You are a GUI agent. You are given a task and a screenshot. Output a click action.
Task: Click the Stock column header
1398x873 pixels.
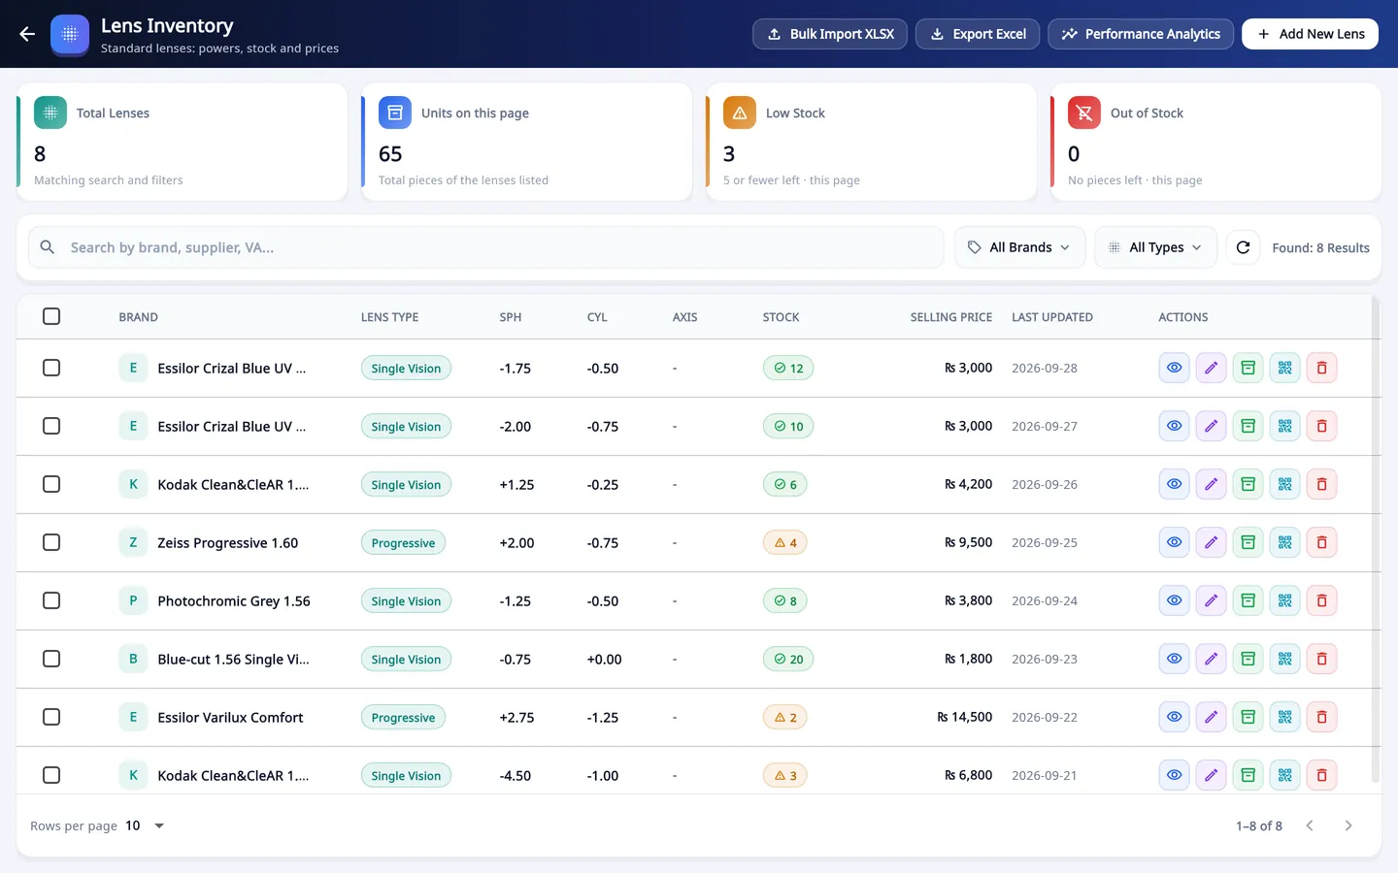[781, 317]
